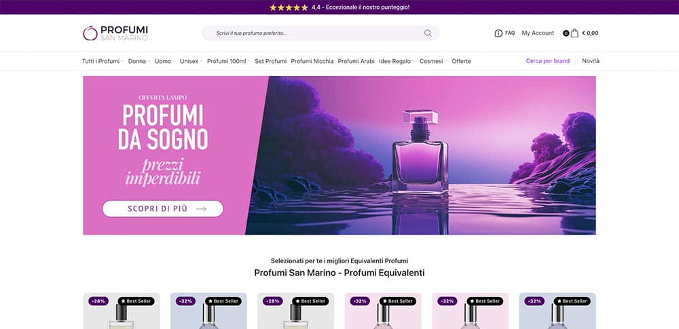The width and height of the screenshot is (679, 329).
Task: Open the shopping cart bag icon
Action: [574, 33]
